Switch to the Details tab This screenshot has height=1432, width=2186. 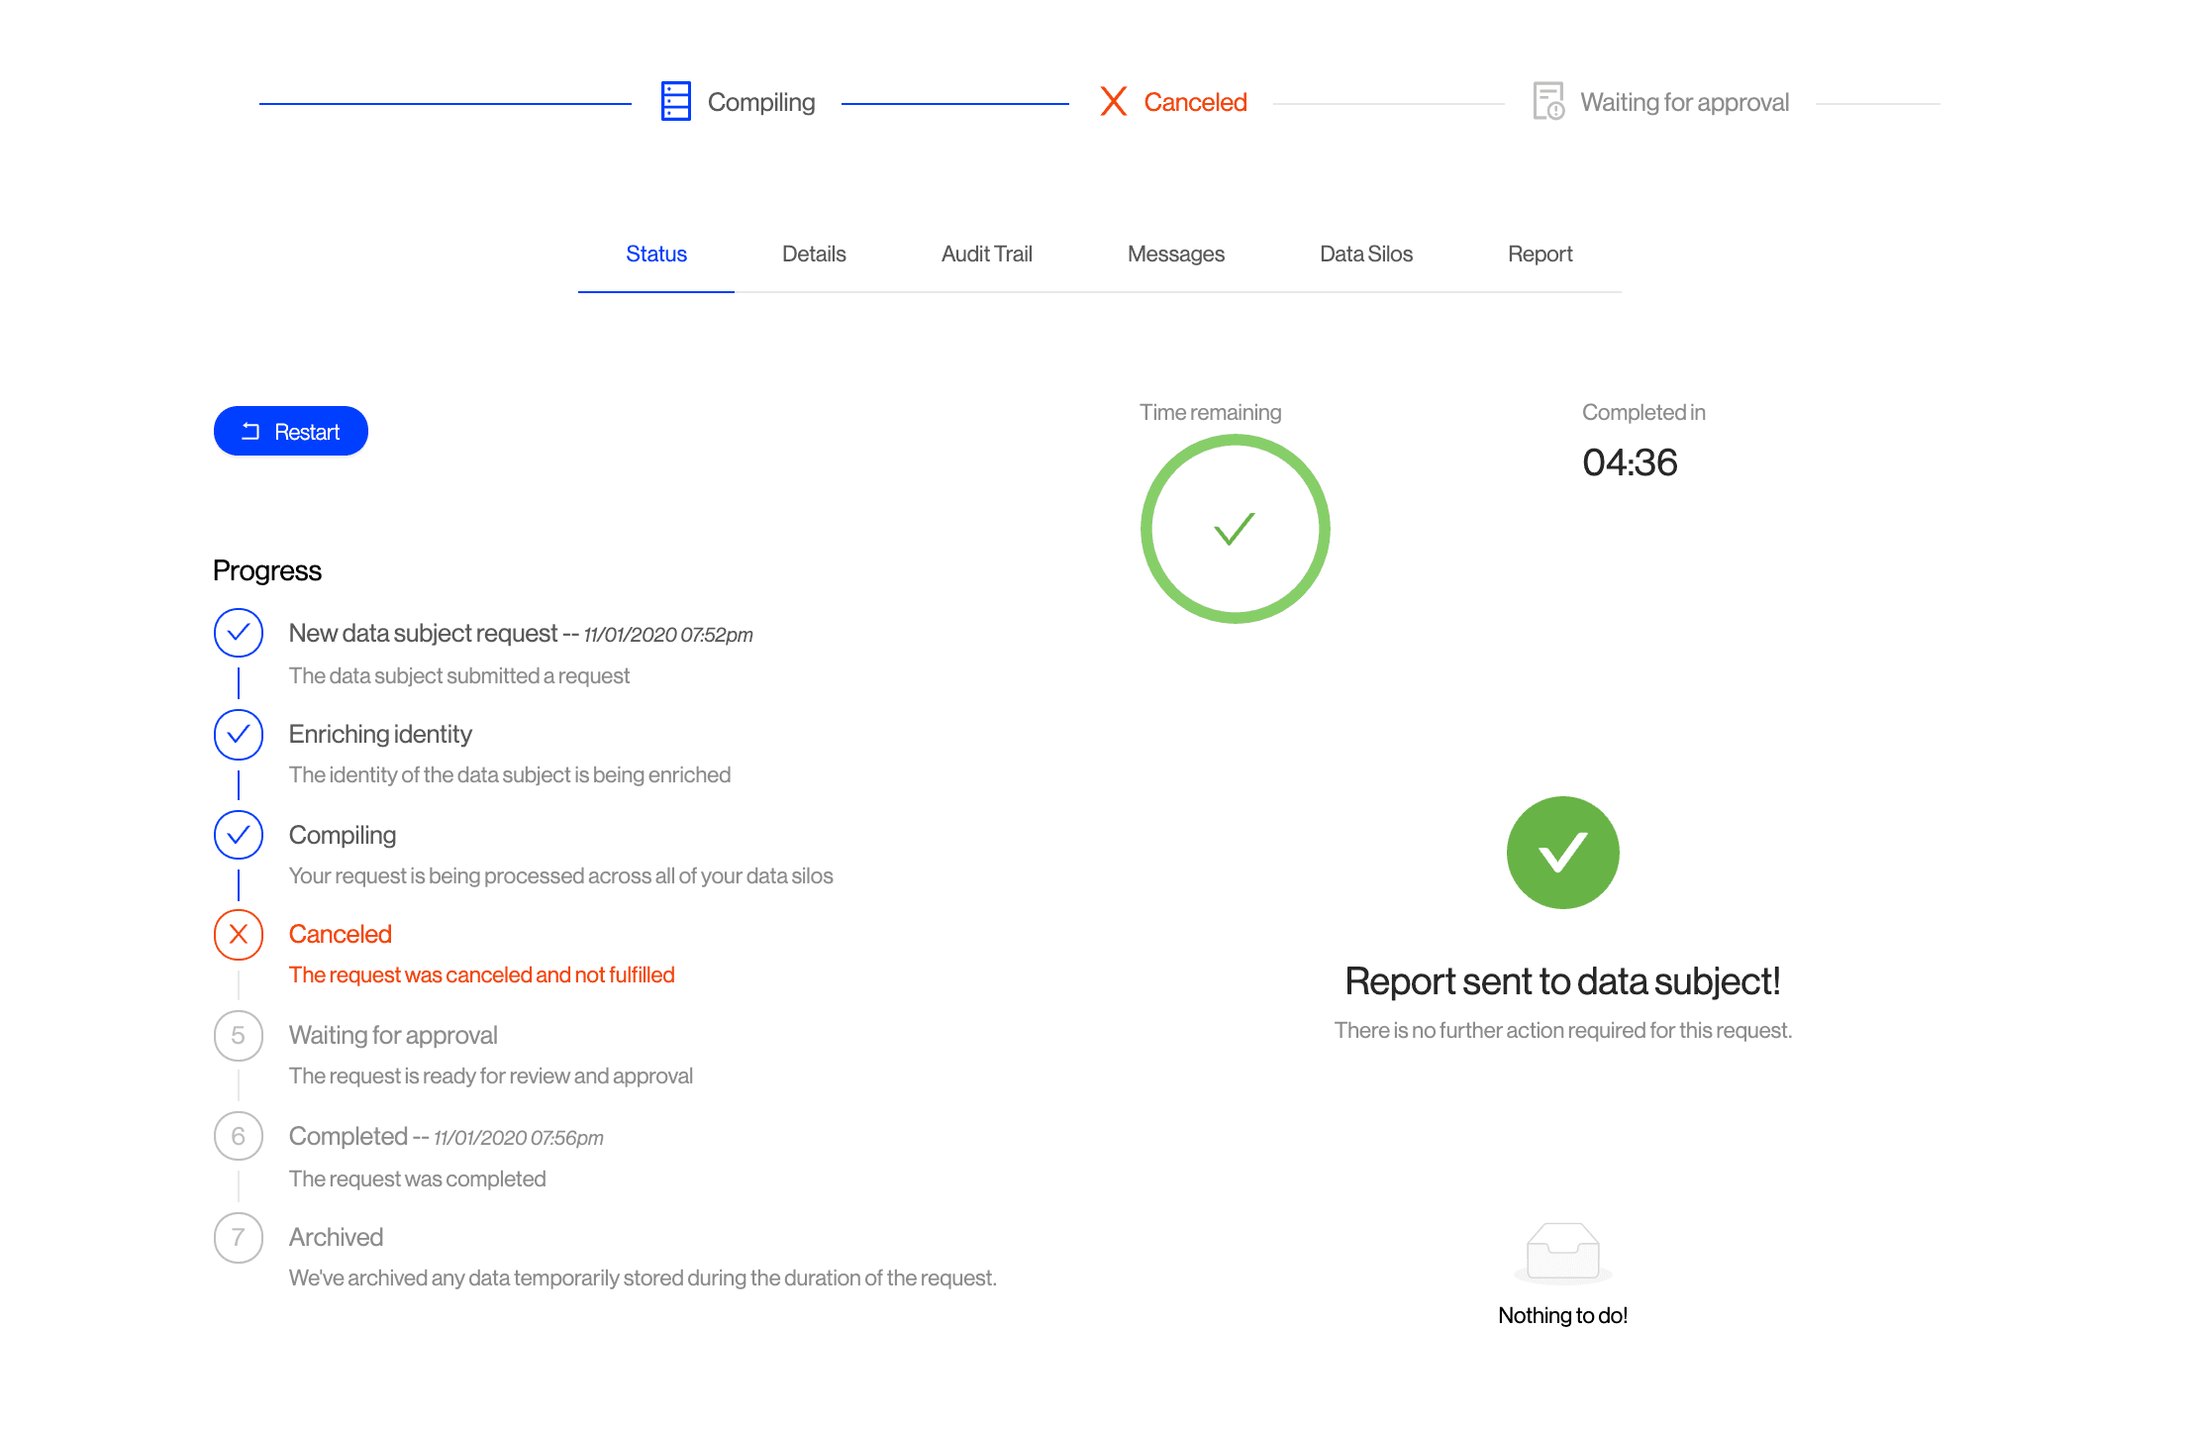(814, 255)
